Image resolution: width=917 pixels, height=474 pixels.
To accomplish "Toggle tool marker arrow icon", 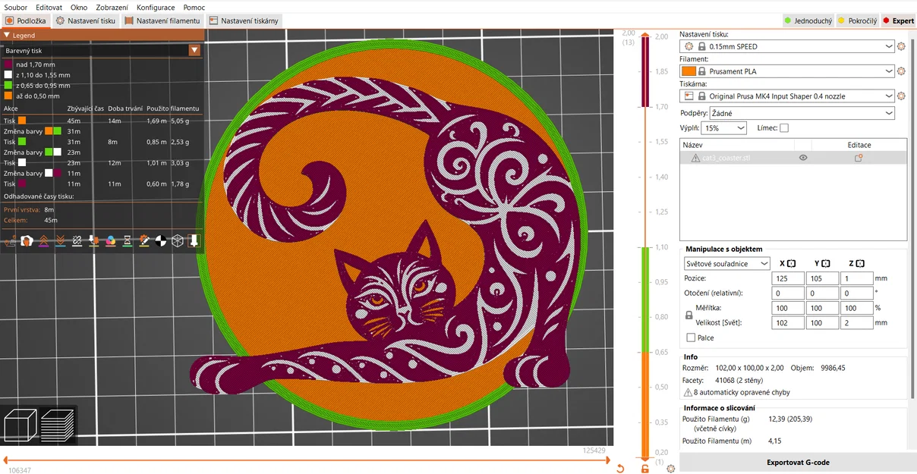I will coord(194,240).
